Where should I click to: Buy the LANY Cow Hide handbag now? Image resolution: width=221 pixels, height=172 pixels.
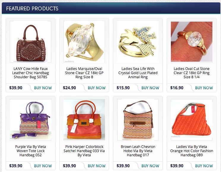[x=43, y=88]
